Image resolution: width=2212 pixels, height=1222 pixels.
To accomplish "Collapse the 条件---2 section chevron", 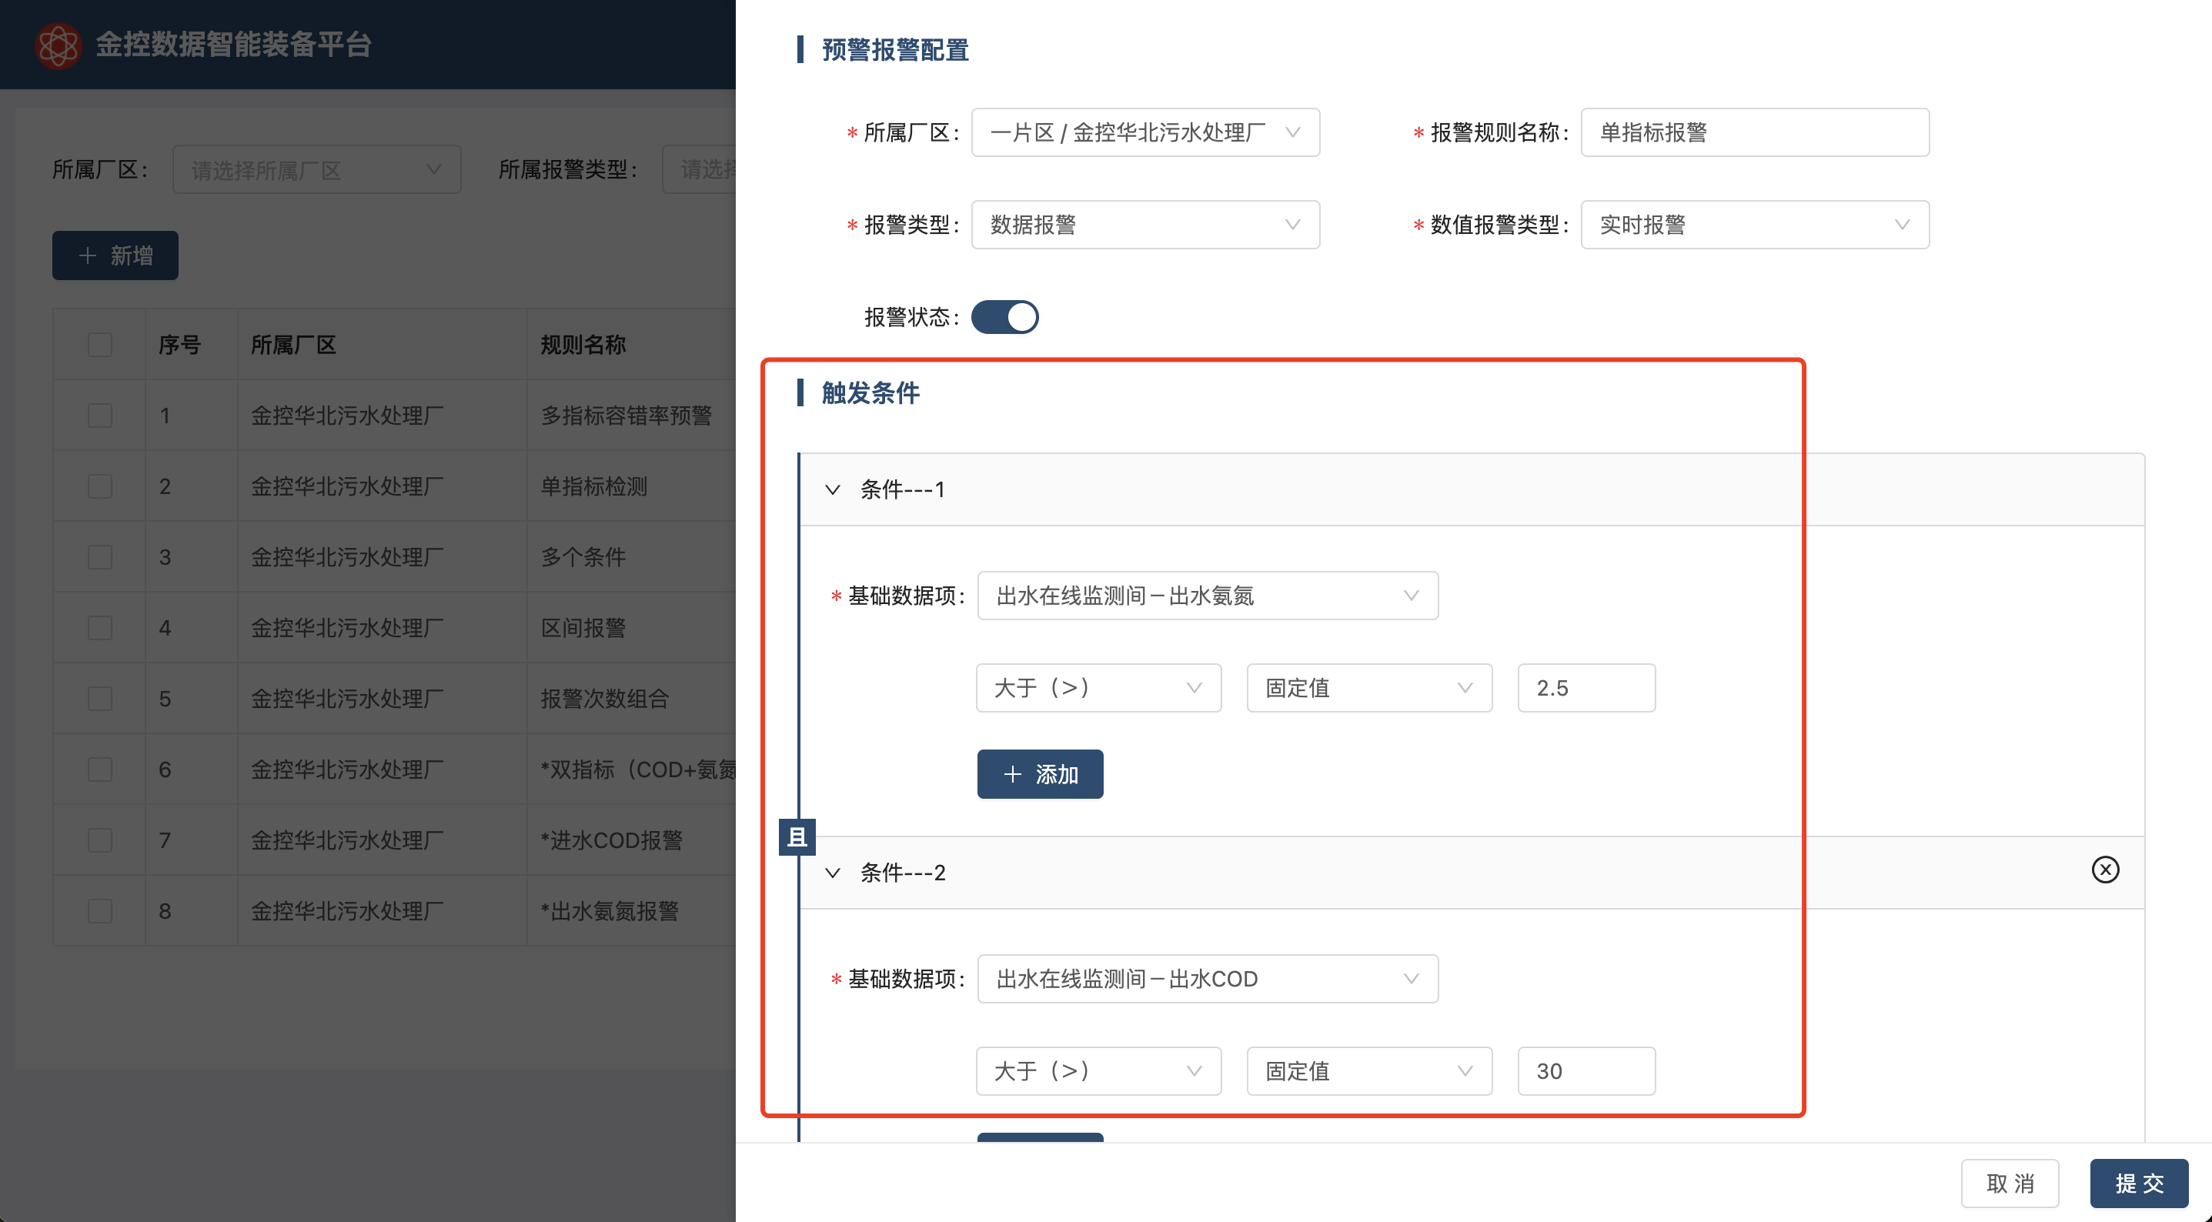I will pos(831,873).
